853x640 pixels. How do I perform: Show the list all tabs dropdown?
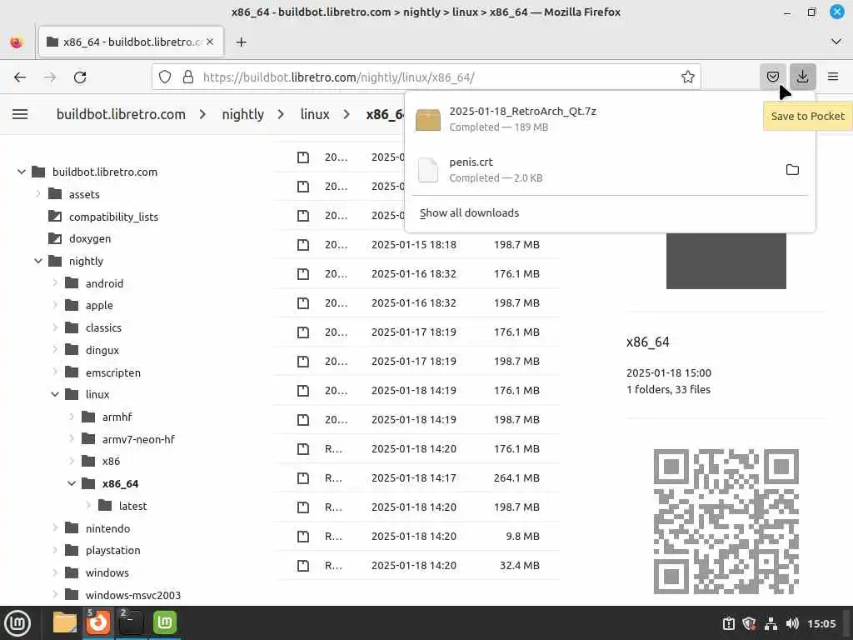[x=836, y=42]
